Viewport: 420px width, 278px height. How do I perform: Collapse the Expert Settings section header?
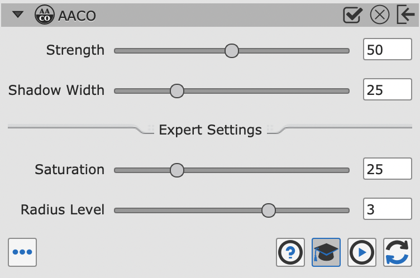point(210,130)
